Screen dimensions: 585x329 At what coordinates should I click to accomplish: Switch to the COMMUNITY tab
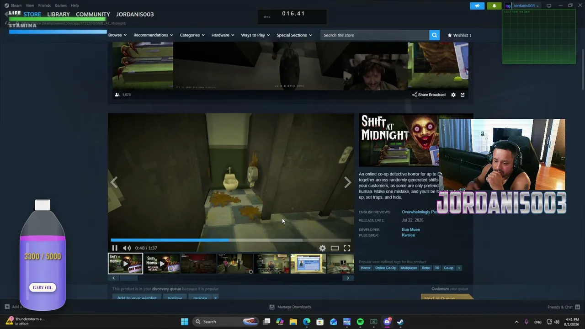pos(93,14)
